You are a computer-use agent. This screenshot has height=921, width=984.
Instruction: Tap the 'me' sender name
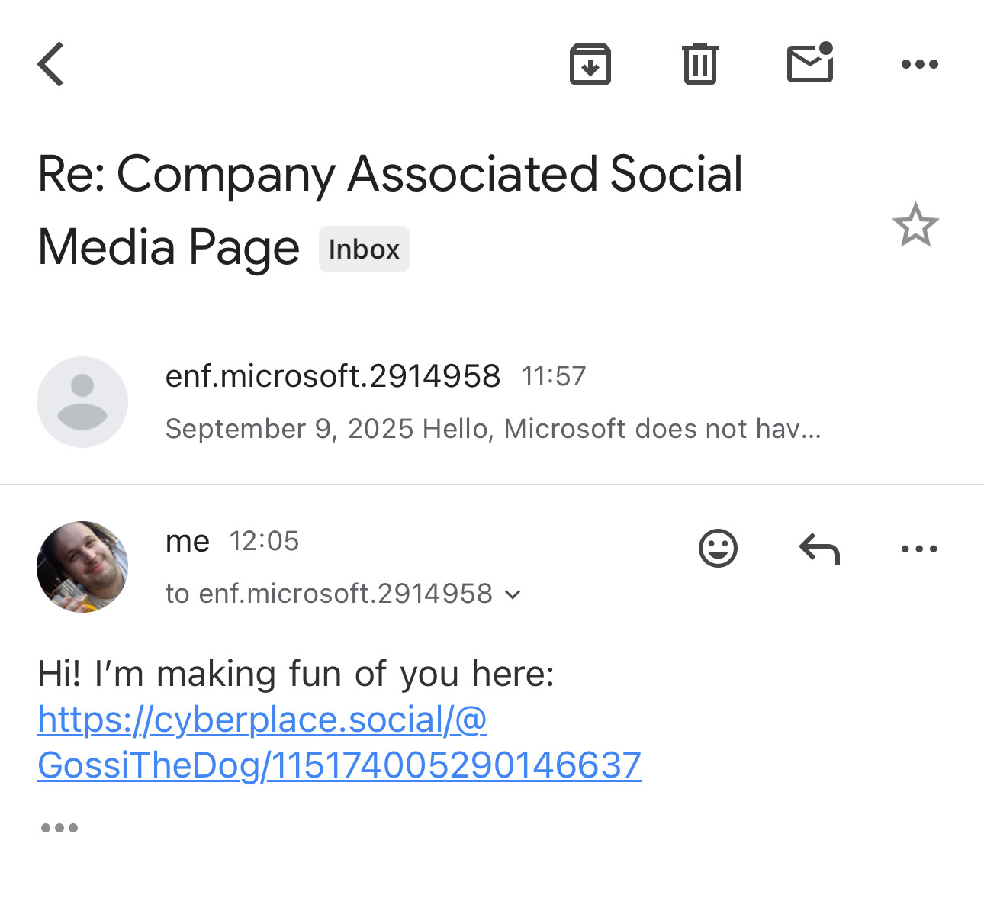point(188,541)
